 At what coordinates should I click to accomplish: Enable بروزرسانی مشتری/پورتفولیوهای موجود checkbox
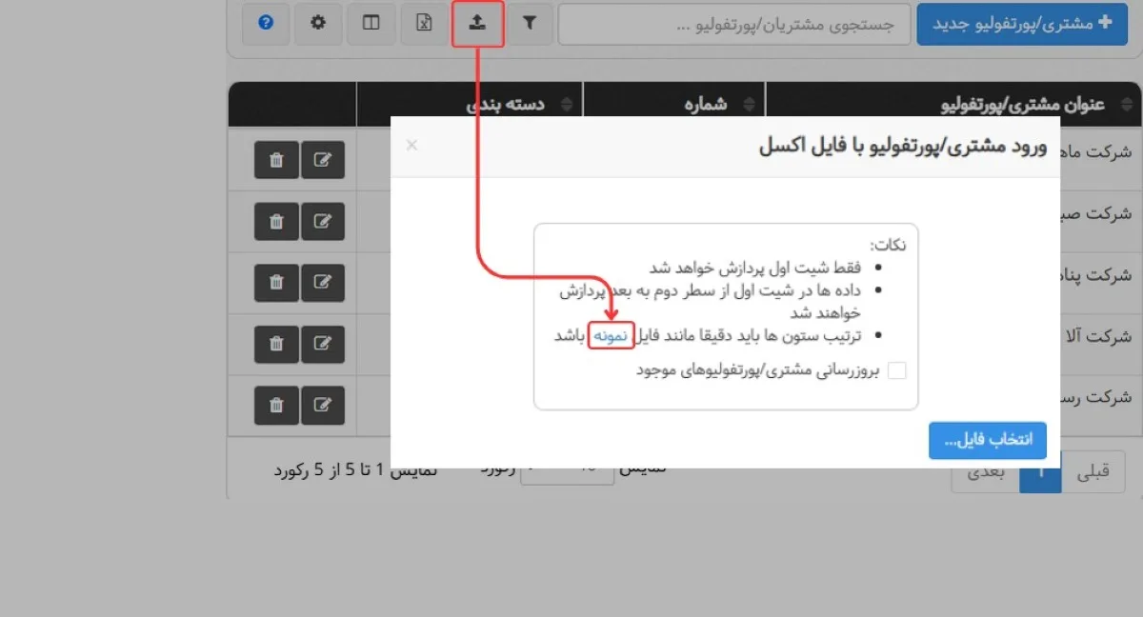[896, 370]
